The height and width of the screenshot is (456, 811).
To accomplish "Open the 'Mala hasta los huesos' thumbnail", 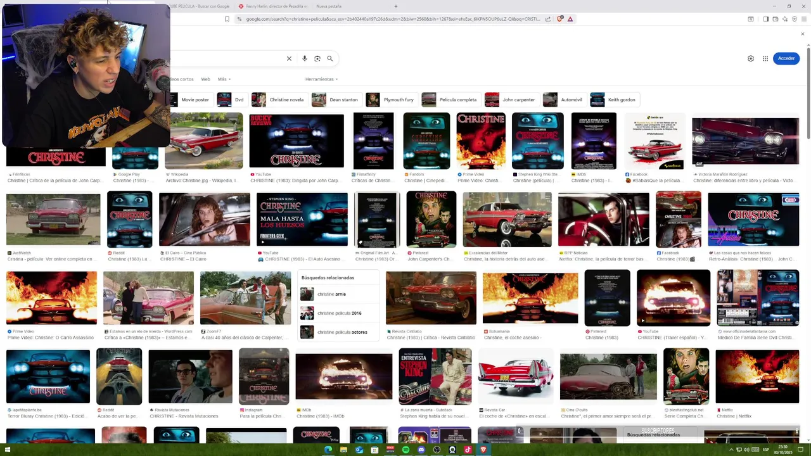I will coord(302,220).
